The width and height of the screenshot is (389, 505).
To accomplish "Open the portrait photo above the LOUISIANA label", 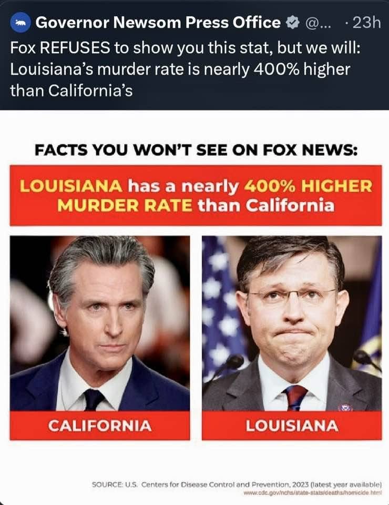I will tap(292, 324).
